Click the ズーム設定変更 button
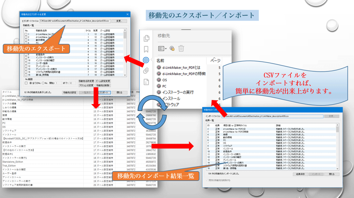 pos(103,81)
